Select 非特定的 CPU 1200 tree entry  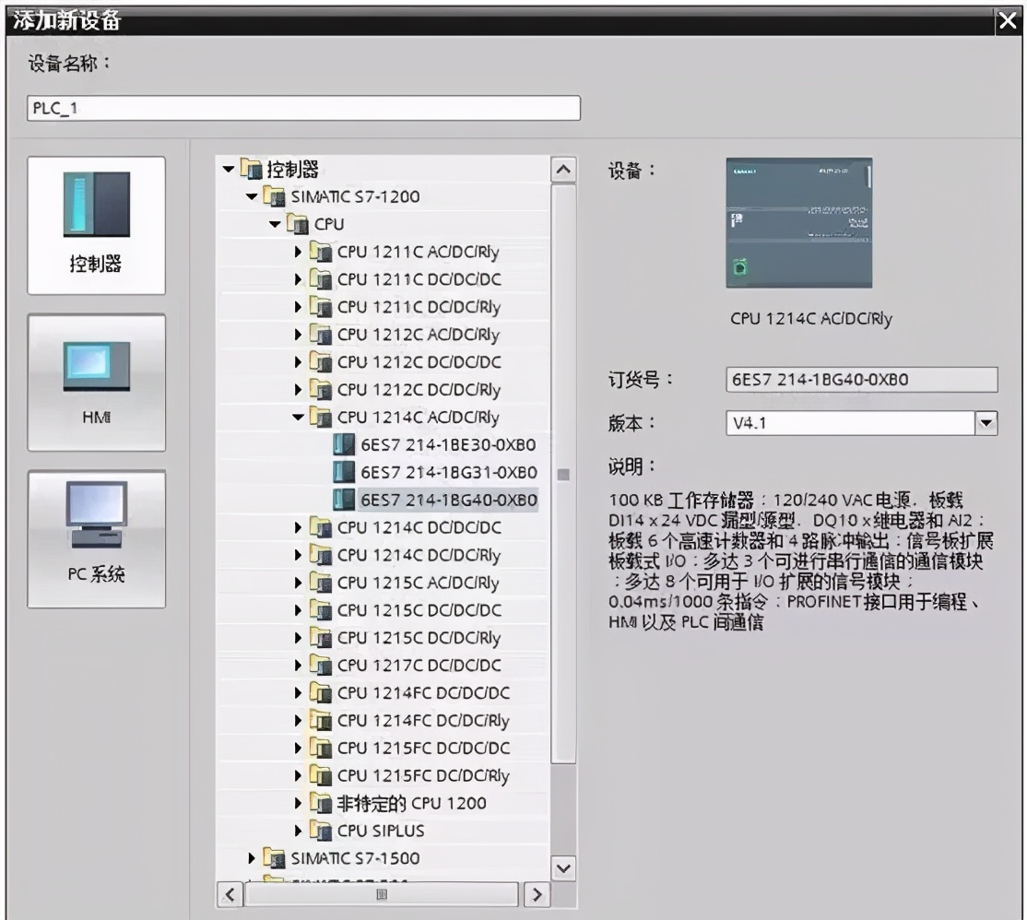[x=411, y=803]
